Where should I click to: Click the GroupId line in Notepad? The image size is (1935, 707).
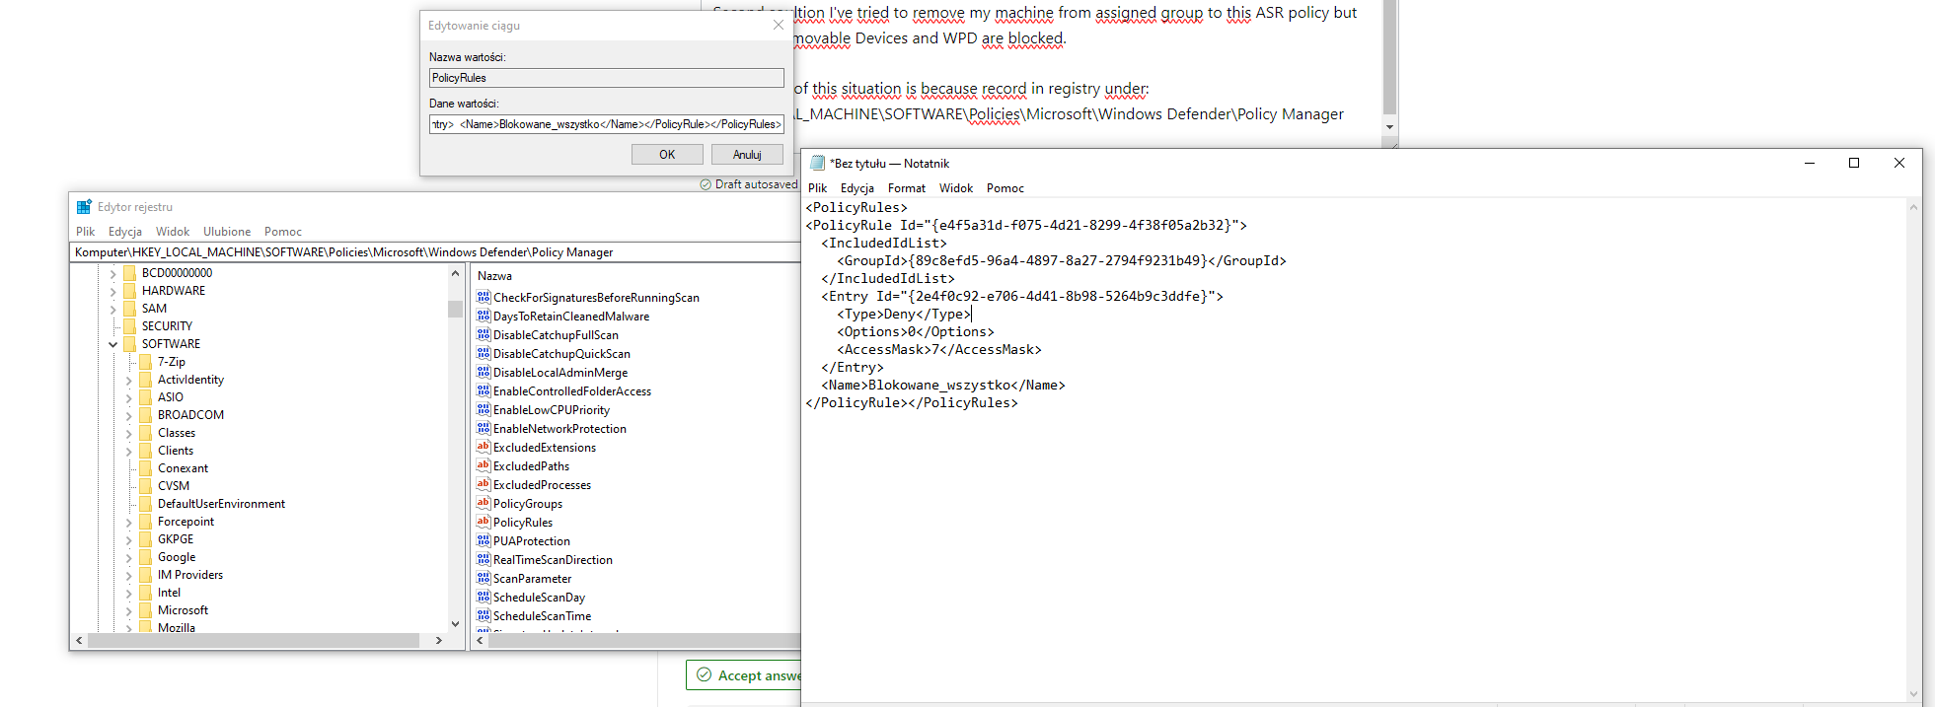1062,261
